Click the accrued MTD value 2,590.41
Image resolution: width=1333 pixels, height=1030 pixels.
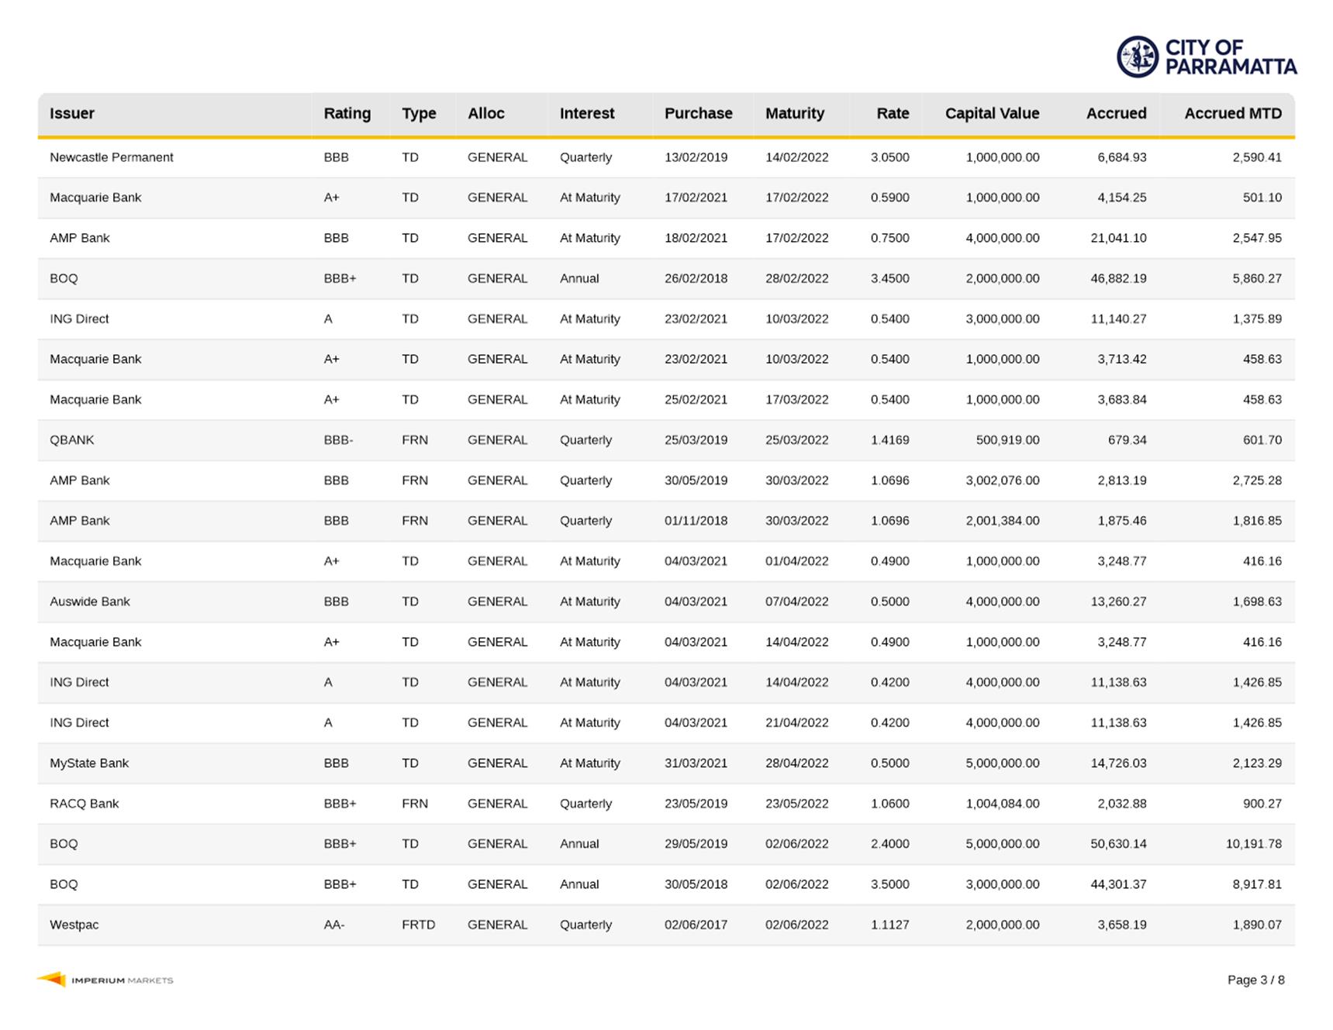(x=1257, y=157)
